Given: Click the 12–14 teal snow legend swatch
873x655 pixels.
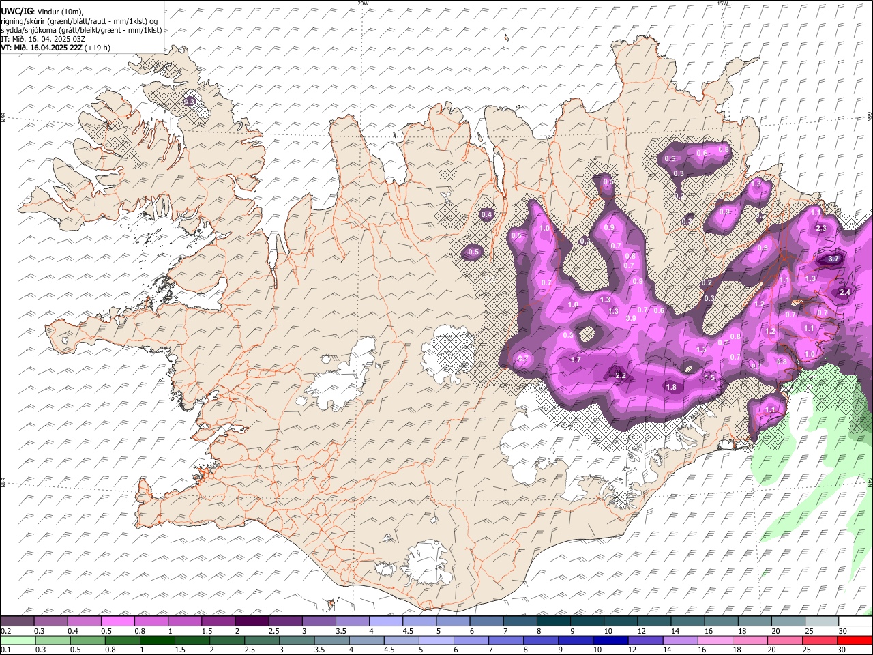Looking at the screenshot, I should click(x=655, y=621).
